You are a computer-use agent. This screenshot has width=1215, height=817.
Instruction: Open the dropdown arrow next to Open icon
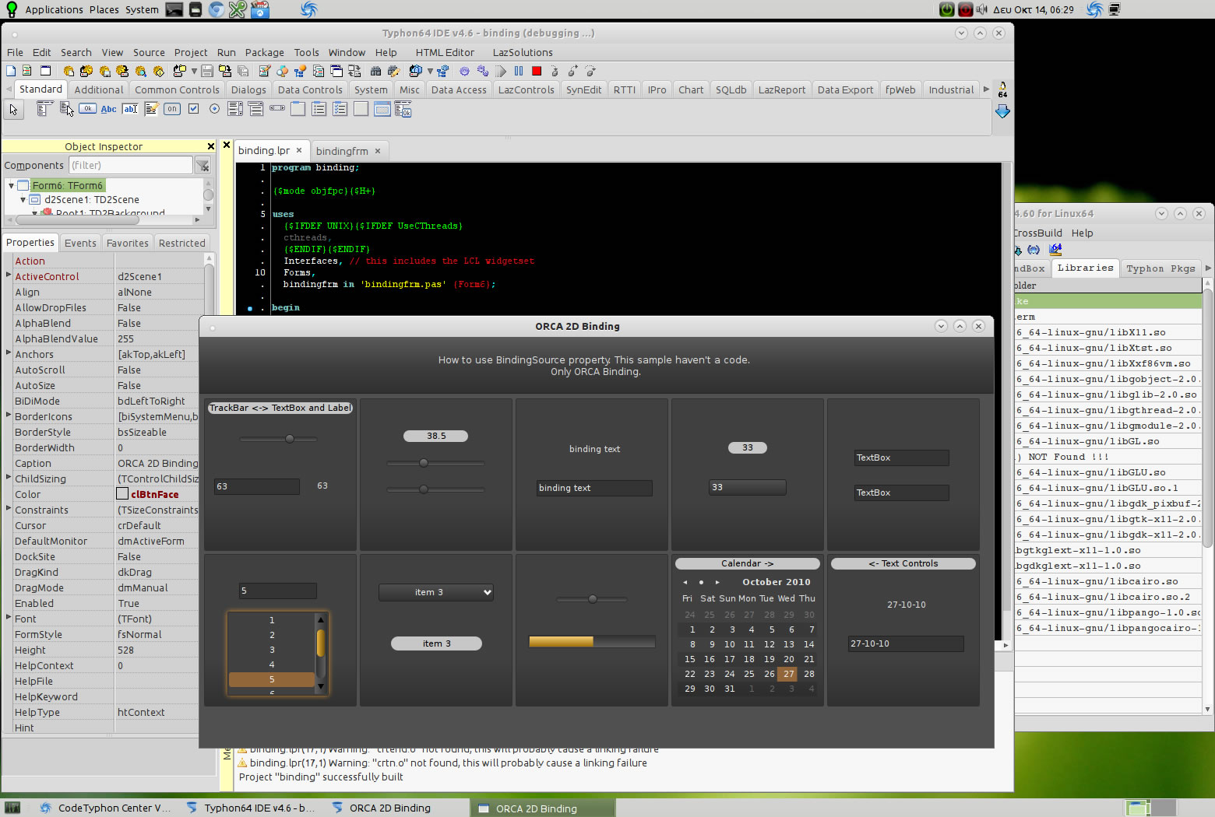click(194, 72)
